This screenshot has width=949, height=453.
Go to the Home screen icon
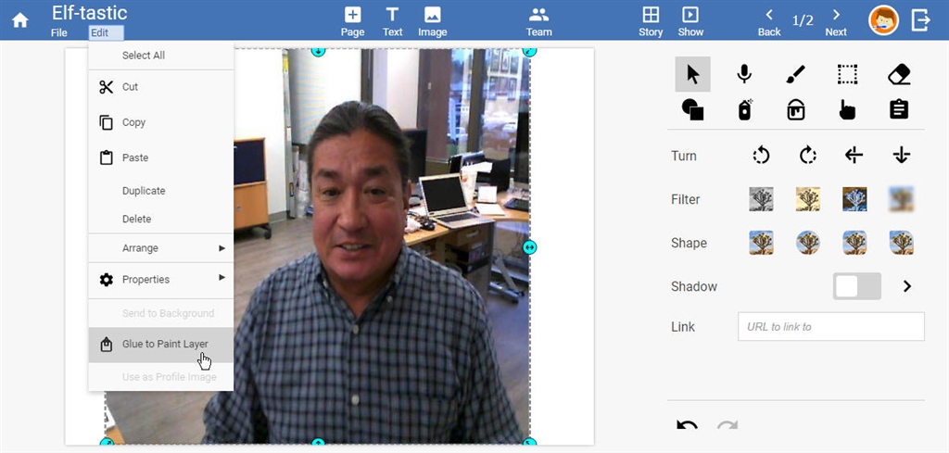[20, 20]
